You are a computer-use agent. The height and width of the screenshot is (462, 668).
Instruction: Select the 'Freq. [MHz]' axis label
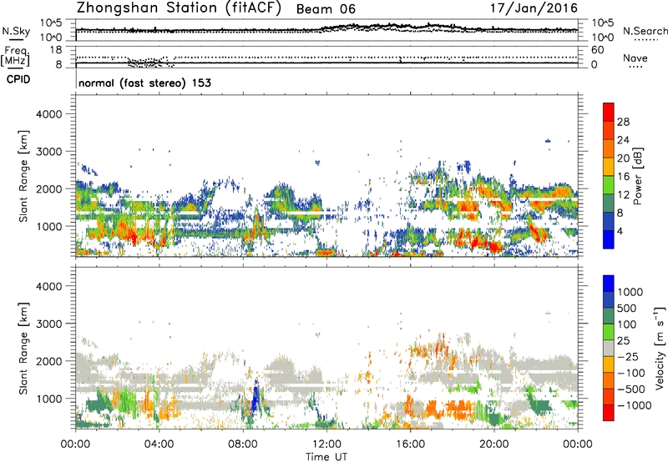[x=15, y=57]
